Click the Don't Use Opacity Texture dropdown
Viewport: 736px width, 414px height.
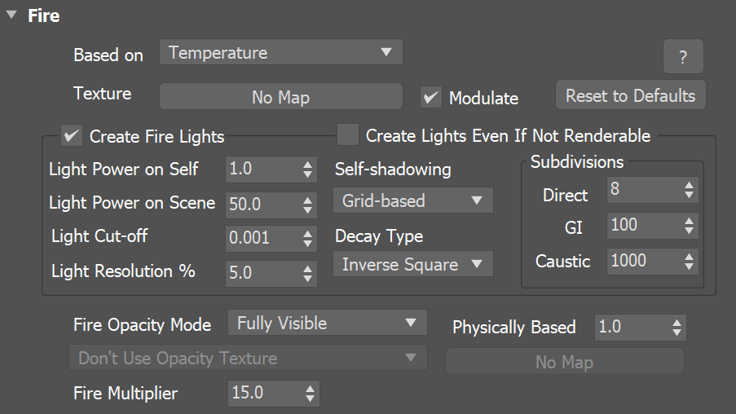[248, 358]
